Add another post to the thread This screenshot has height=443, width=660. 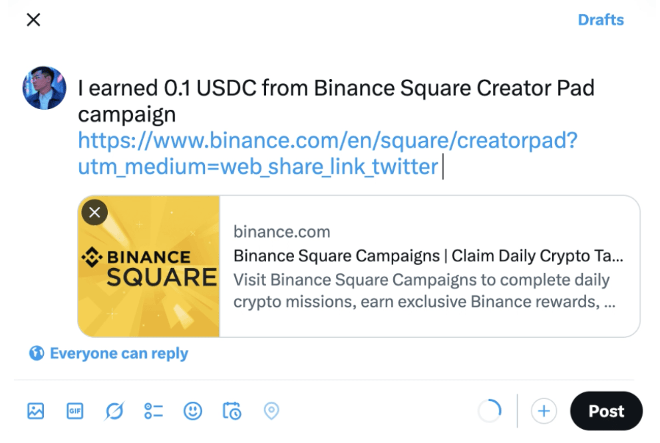point(544,411)
